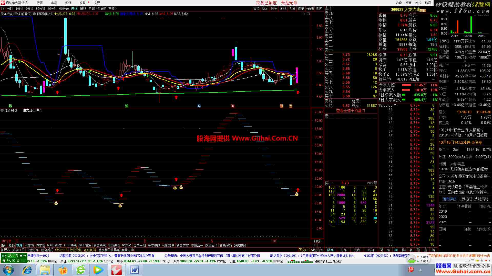Expand the 更多 periods menu
This screenshot has width=492, height=276.
coord(112,9)
